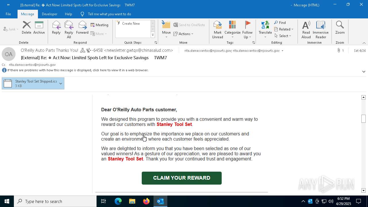The image size is (368, 207).
Task: Expand the recipients list chevron
Action: coord(283,51)
